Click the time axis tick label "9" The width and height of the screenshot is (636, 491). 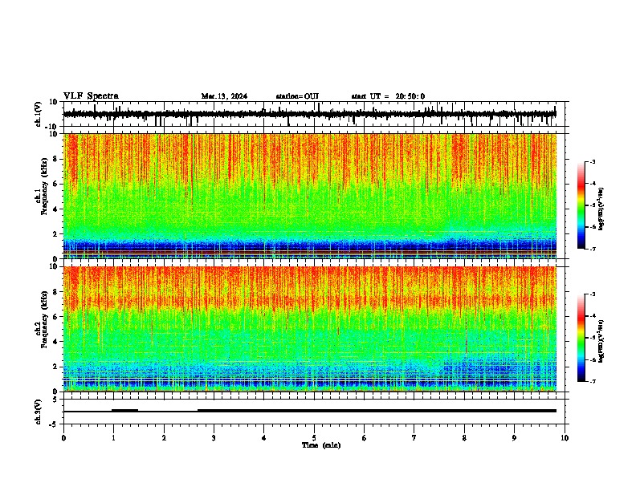click(515, 438)
